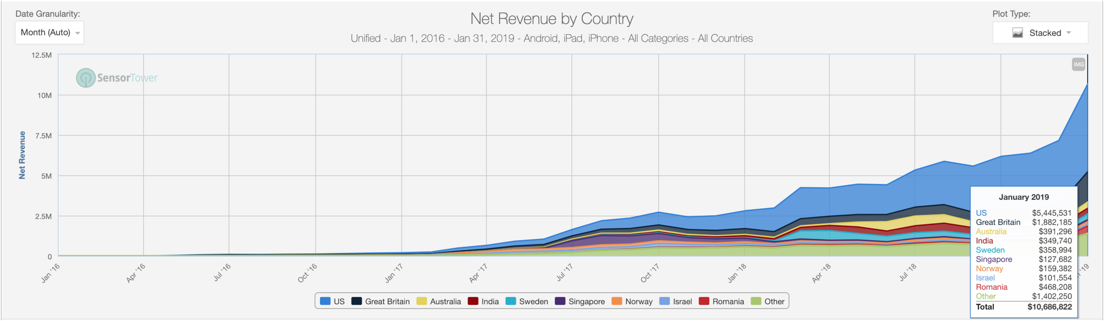Click the Sweden legend swatch icon

[511, 301]
